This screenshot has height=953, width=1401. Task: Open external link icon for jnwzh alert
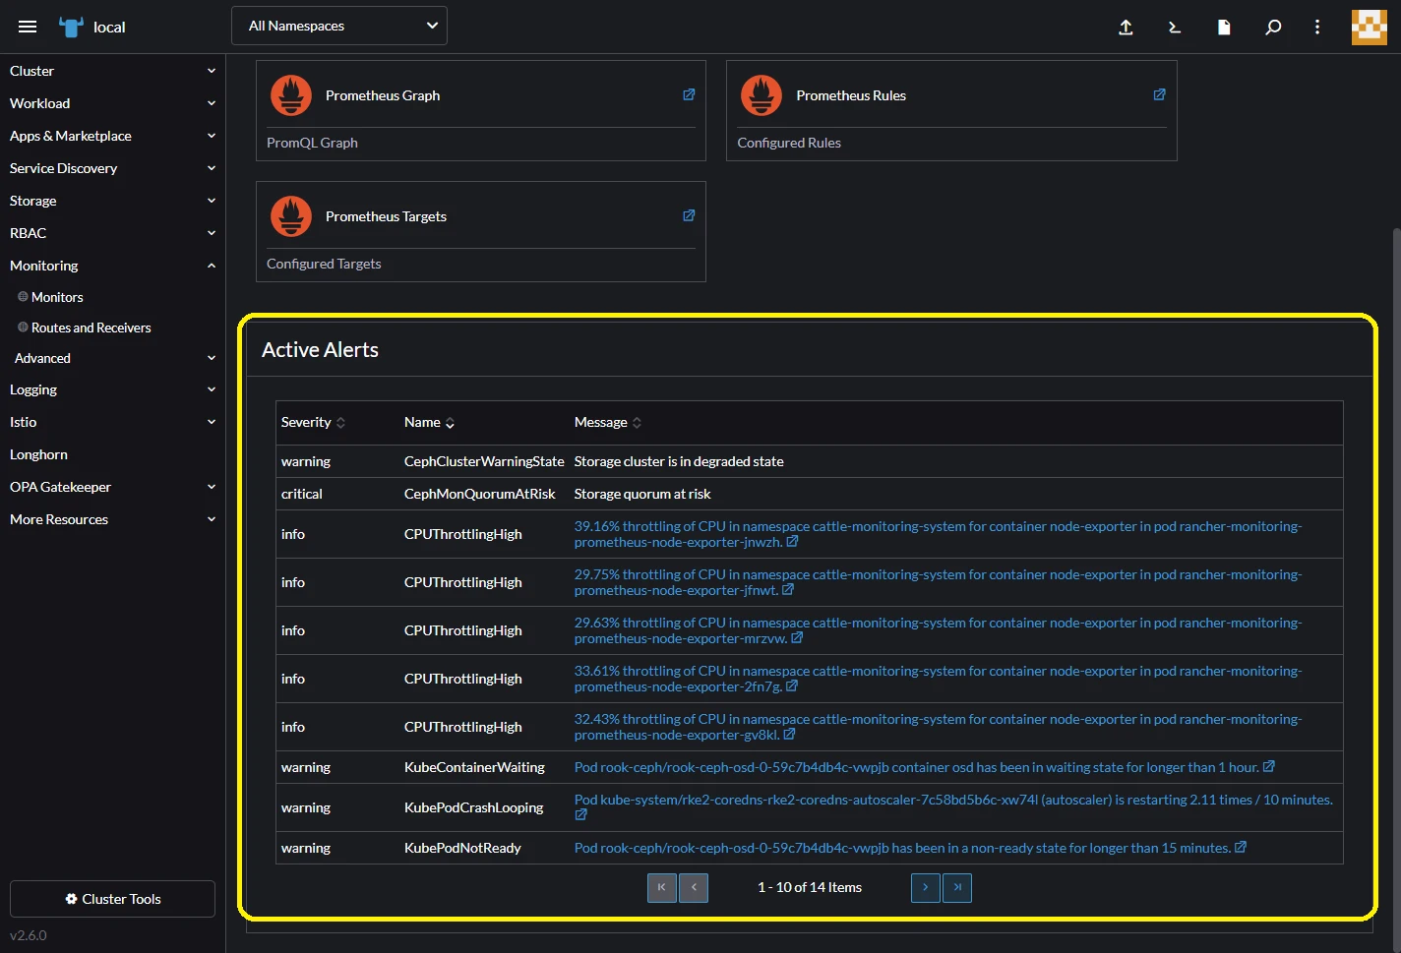pyautogui.click(x=792, y=542)
